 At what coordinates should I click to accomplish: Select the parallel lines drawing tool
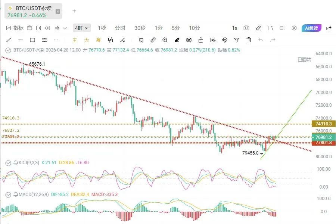pos(44,40)
